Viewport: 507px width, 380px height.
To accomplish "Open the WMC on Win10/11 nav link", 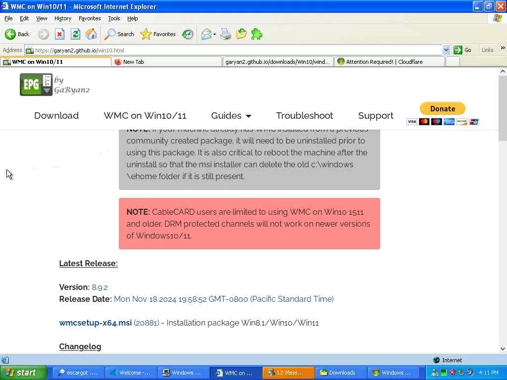I will (x=145, y=116).
